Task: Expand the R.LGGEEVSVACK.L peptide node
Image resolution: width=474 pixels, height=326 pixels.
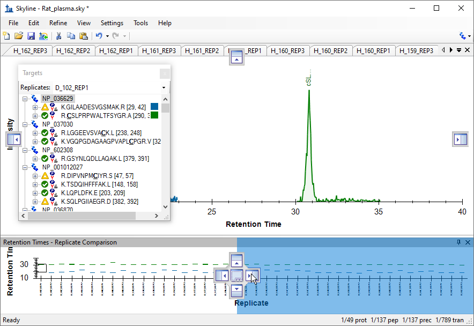Action: pos(35,133)
